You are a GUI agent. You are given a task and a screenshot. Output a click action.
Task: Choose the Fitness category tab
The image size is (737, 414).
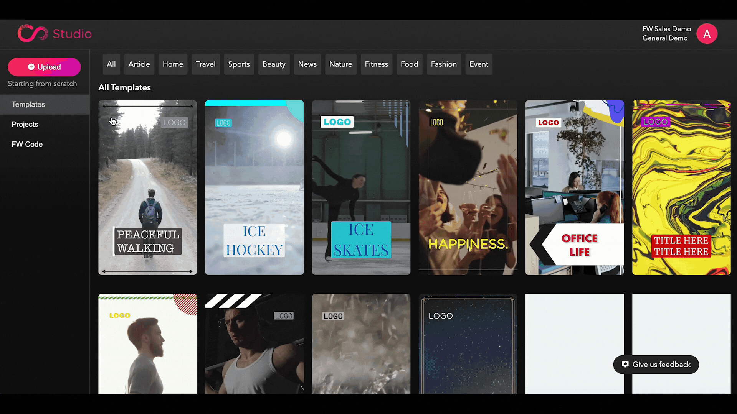point(376,64)
